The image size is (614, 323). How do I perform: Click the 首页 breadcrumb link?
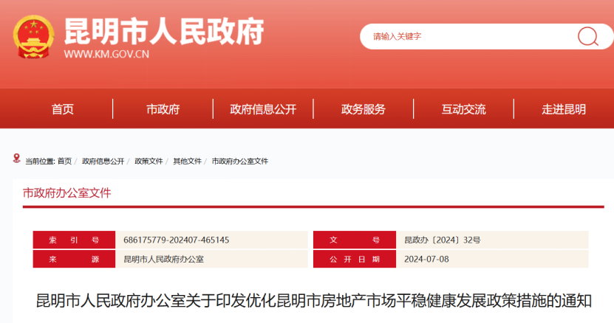pyautogui.click(x=64, y=161)
